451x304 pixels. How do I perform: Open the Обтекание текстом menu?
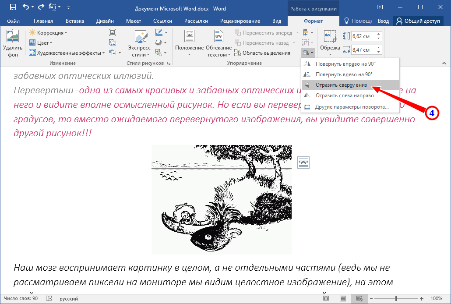click(218, 43)
